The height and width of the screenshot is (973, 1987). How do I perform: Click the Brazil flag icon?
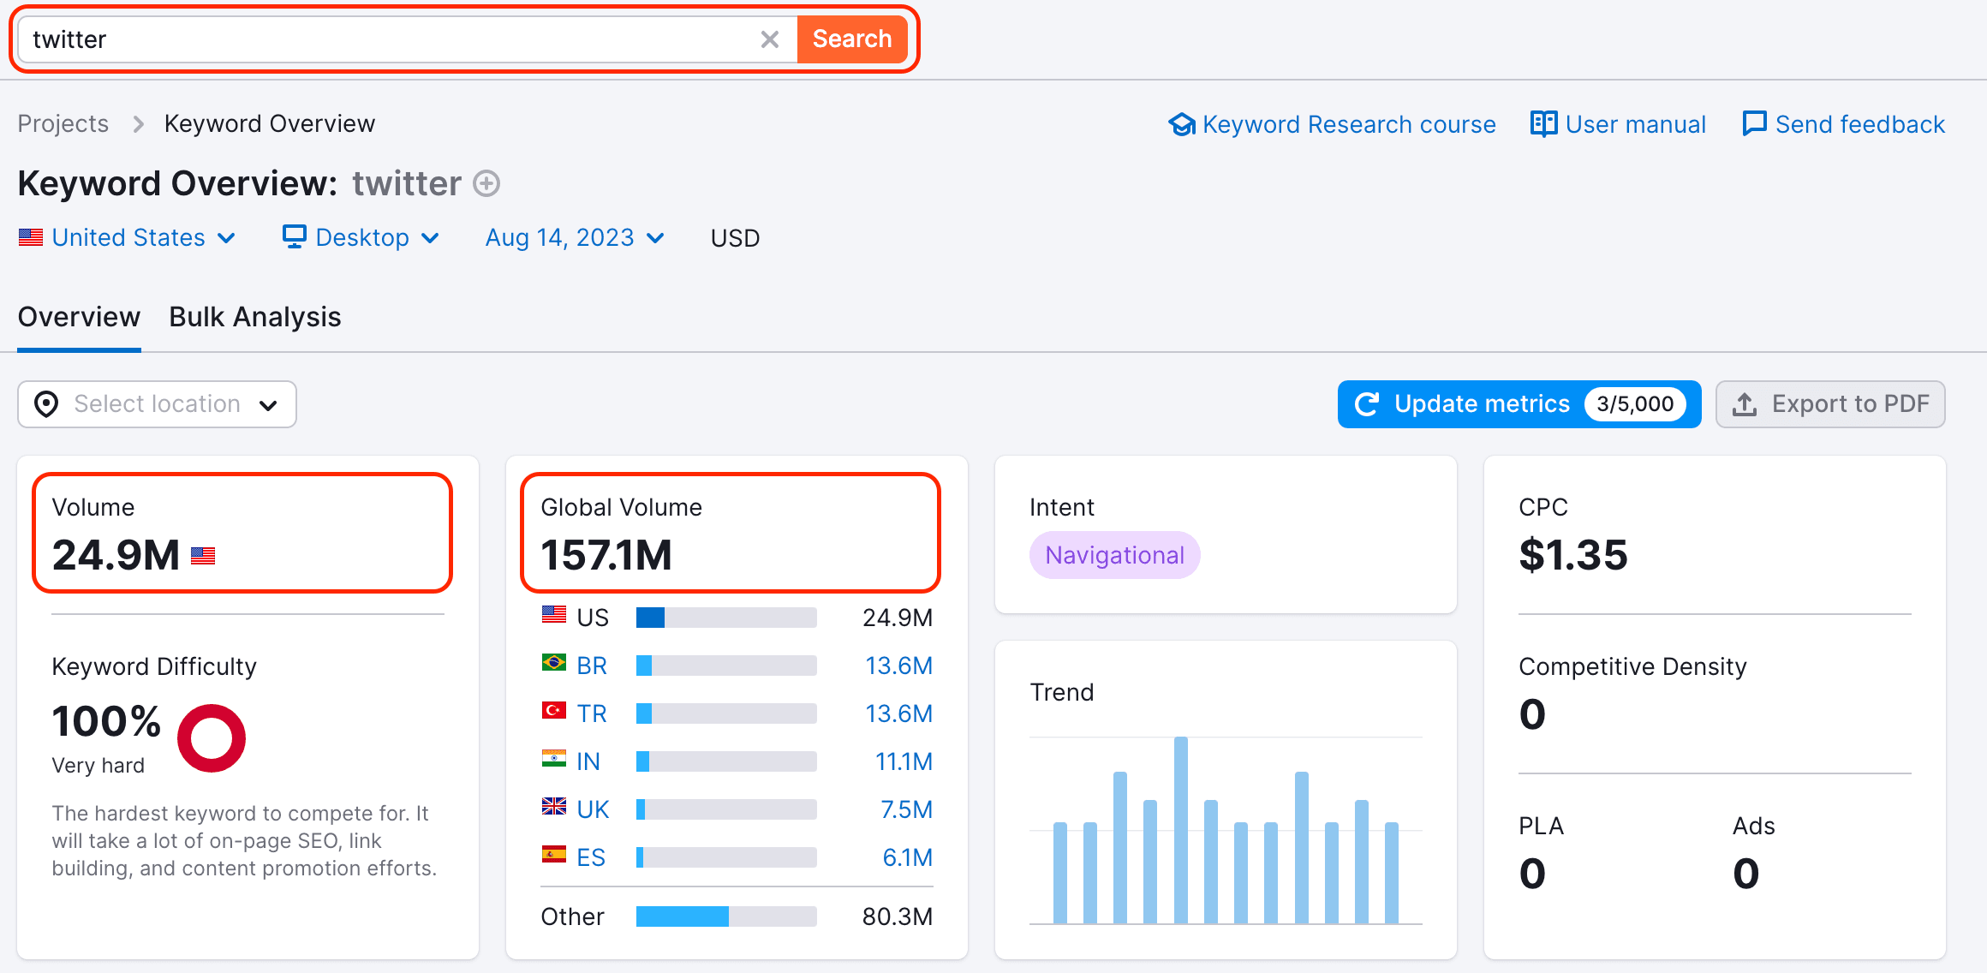point(554,663)
